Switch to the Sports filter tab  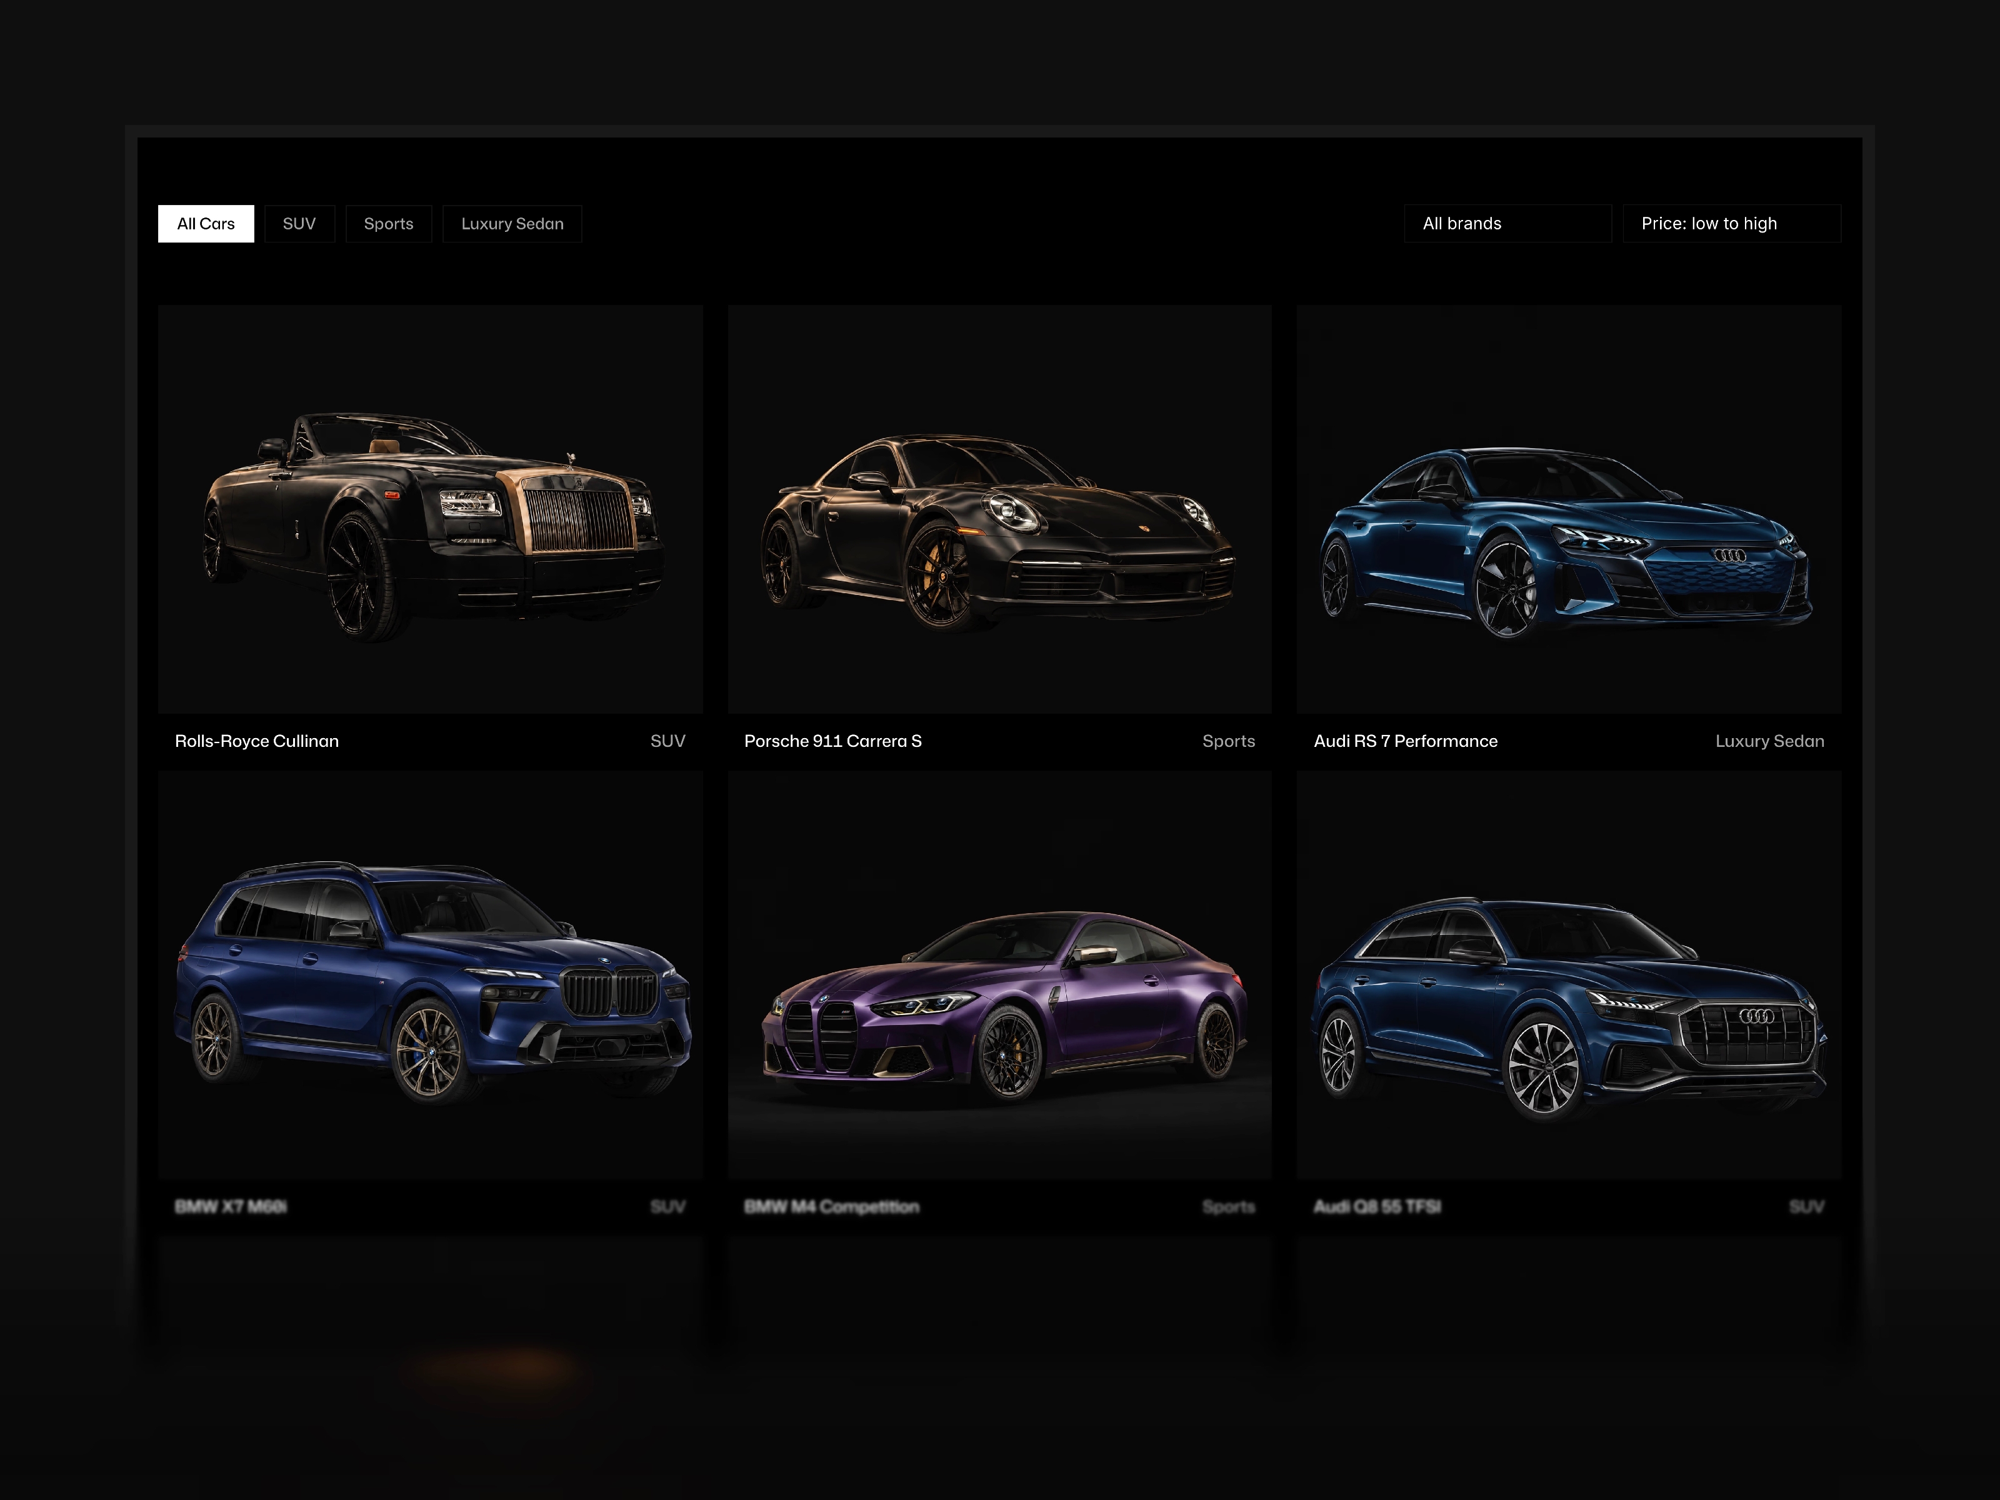pyautogui.click(x=389, y=223)
